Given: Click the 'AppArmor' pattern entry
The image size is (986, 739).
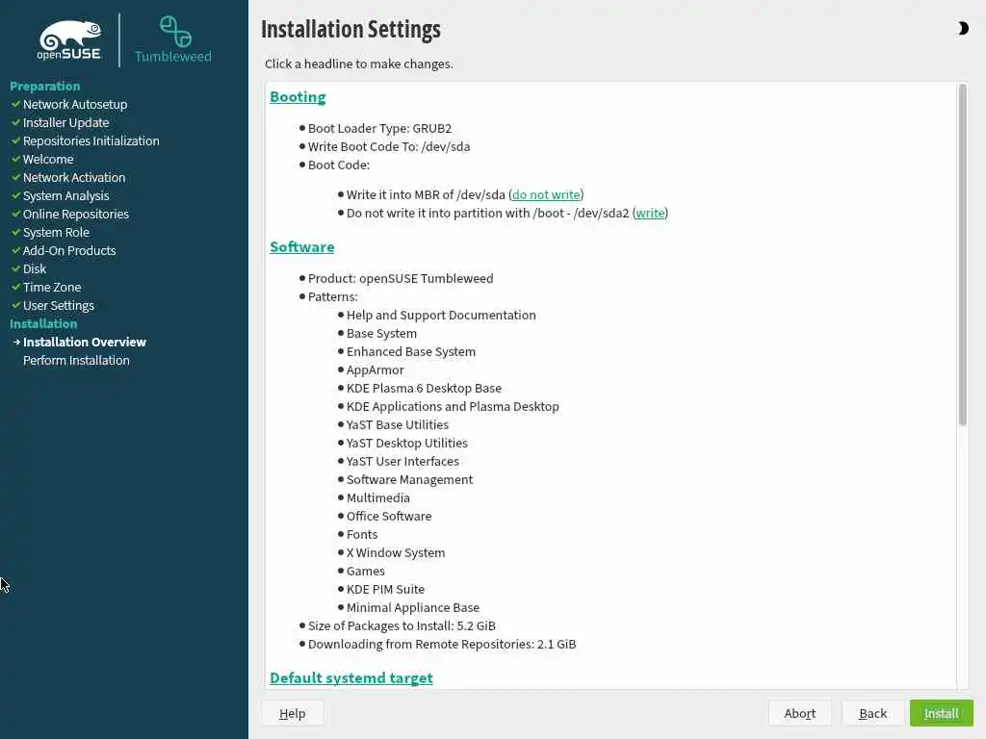Looking at the screenshot, I should 376,369.
